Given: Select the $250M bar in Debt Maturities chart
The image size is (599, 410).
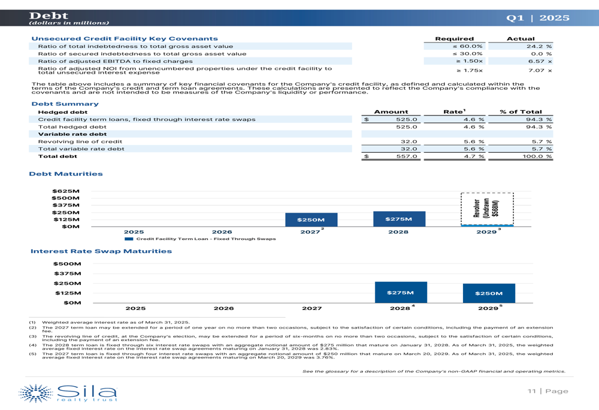Looking at the screenshot, I should pyautogui.click(x=311, y=220).
